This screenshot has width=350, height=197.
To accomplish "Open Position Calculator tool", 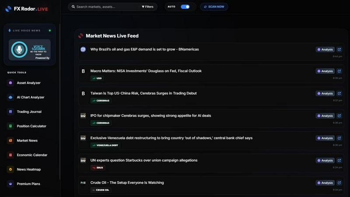I will click(x=31, y=126).
